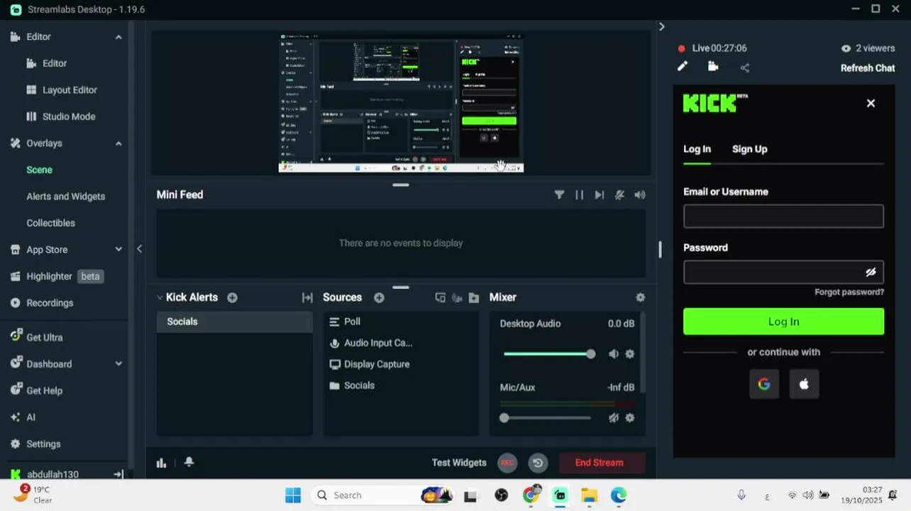The width and height of the screenshot is (911, 511).
Task: Expand the Kick Alerts scene collection dropdown
Action: (x=160, y=297)
